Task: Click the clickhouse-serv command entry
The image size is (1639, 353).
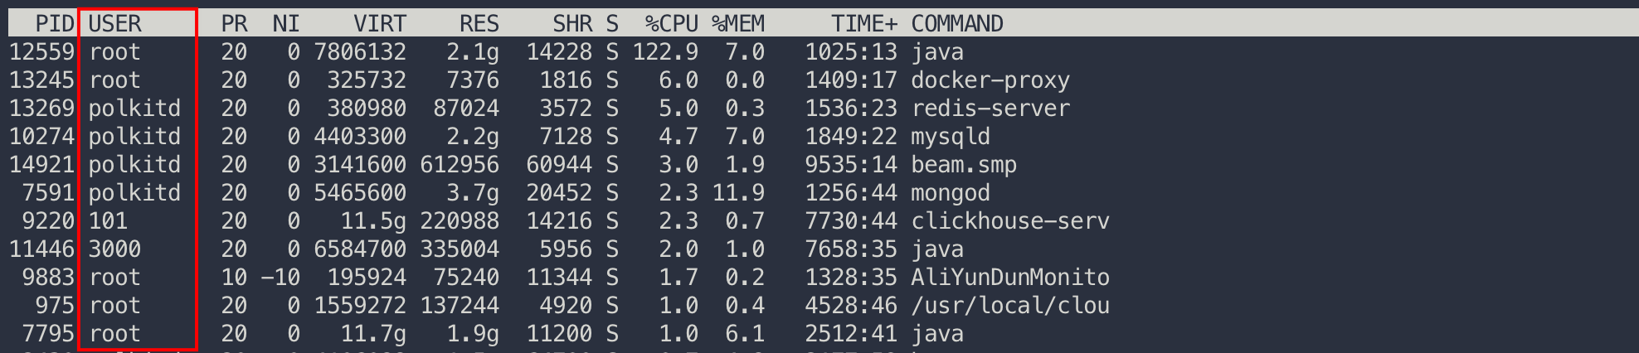Action: tap(1009, 221)
